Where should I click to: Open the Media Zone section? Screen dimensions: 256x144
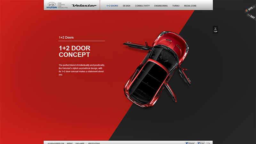coord(190,6)
